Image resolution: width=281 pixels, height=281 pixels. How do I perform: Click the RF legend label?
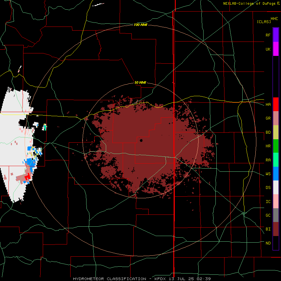pyautogui.click(x=268, y=35)
